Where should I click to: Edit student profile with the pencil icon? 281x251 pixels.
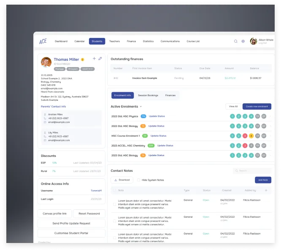click(x=100, y=59)
